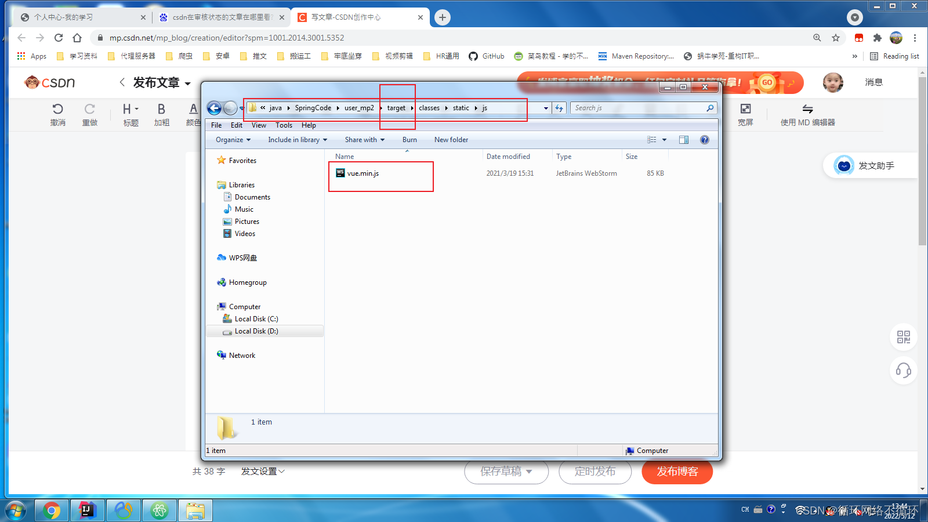Click the QR code icon on the right edge
The image size is (928, 522).
(902, 336)
